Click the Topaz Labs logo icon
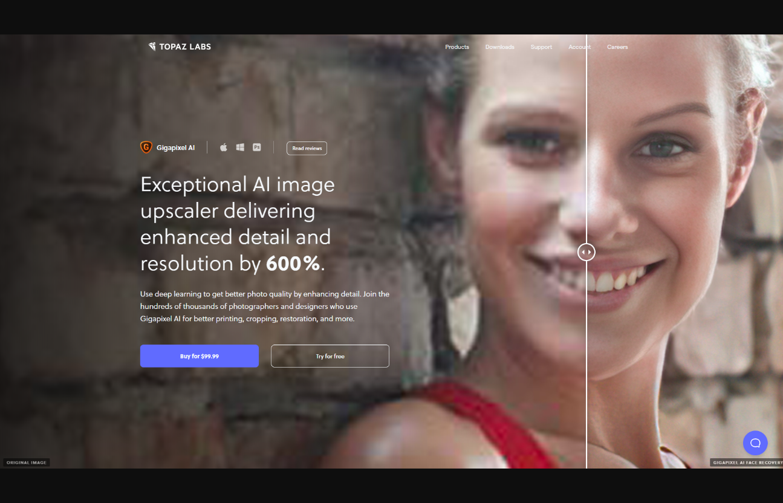 tap(152, 47)
